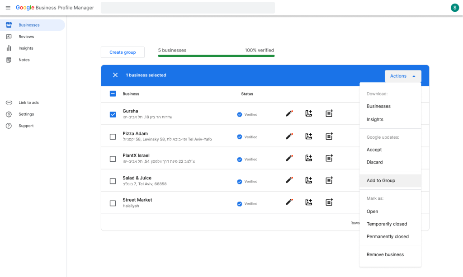Viewport: 463px width, 277px height.
Task: Click the edit pencil for Street Market
Action: (x=289, y=202)
